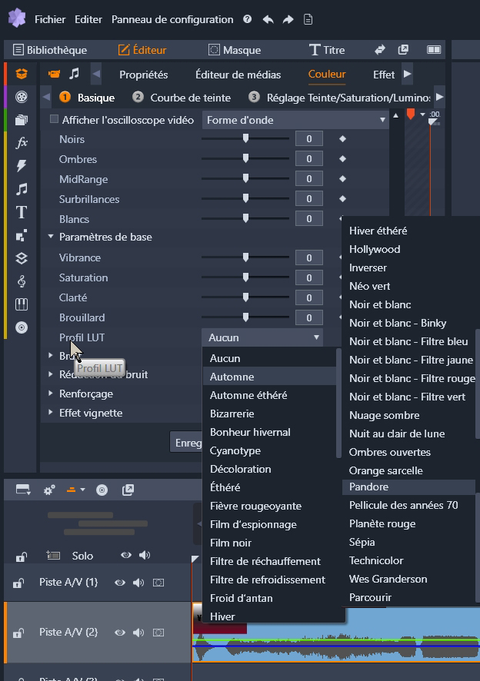The width and height of the screenshot is (480, 681).
Task: Click Parcourir in LUT list
Action: pos(370,598)
